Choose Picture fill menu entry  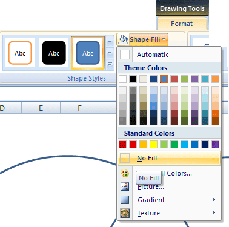coord(169,186)
